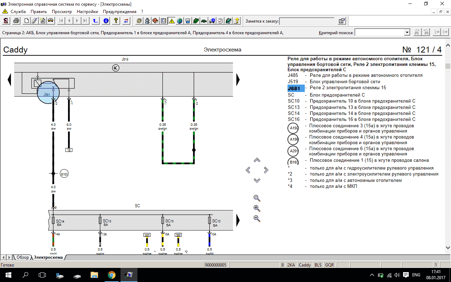Click the magnifier reset zoom icon
The width and height of the screenshot is (451, 282).
pos(257,198)
